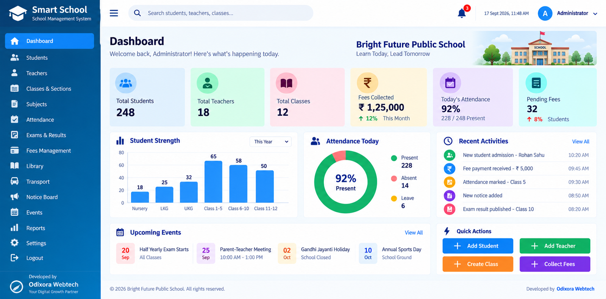Screen dimensions: 606x299
Task: Click the Fees Collected rupee icon
Action: (367, 83)
